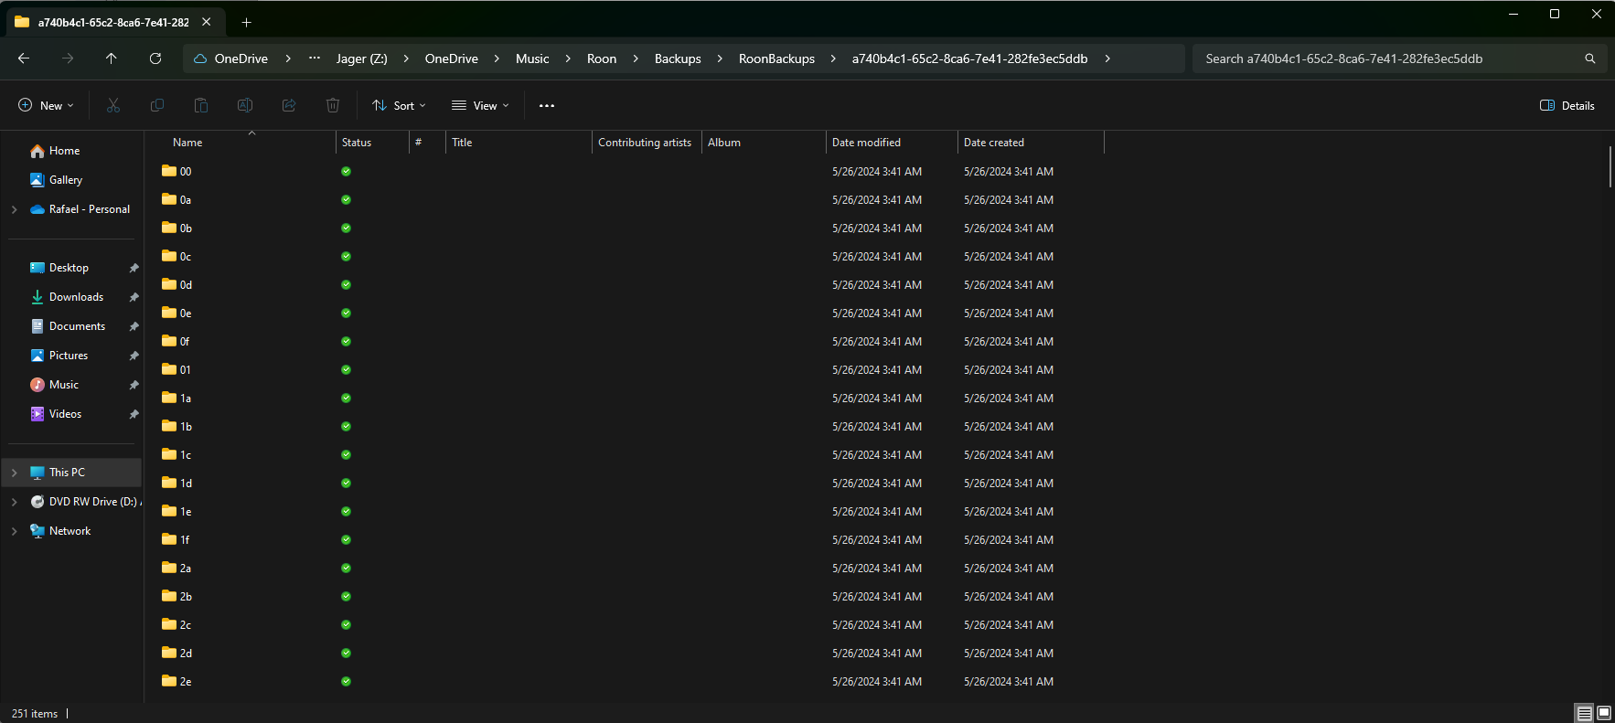The image size is (1615, 723).
Task: Navigate to Jager (Z:) breadcrumb
Action: [362, 58]
